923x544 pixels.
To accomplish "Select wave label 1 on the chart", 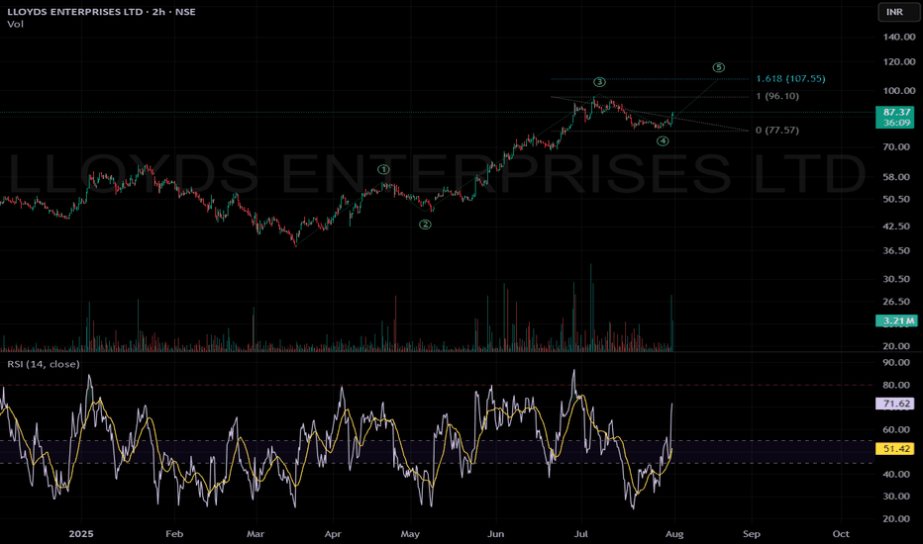I will (383, 169).
